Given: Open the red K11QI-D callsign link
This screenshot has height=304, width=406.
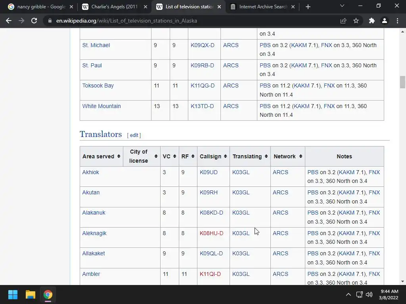Looking at the screenshot, I should point(210,274).
